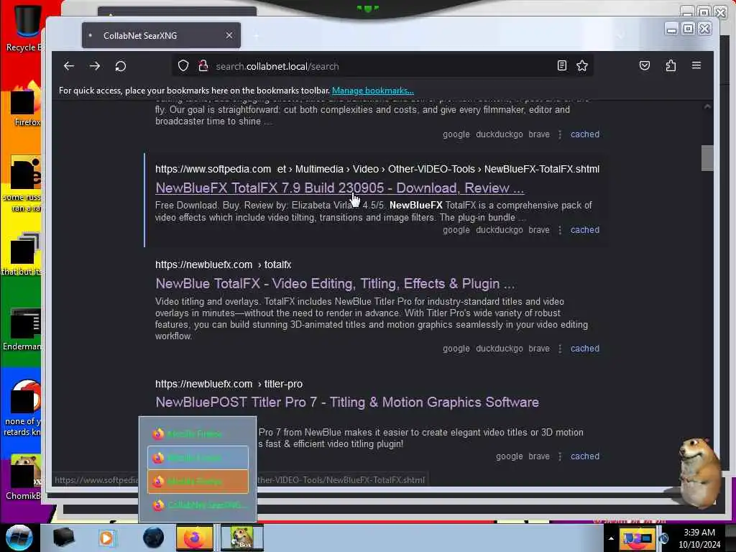This screenshot has width=736, height=552.
Task: Show hidden system tray icons arrow
Action: (611, 538)
